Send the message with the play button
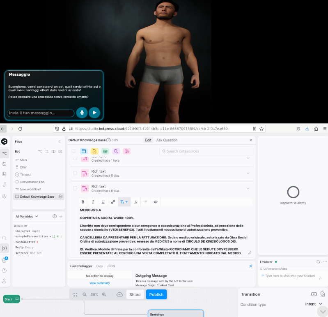The height and width of the screenshot is (317, 328). 94,113
